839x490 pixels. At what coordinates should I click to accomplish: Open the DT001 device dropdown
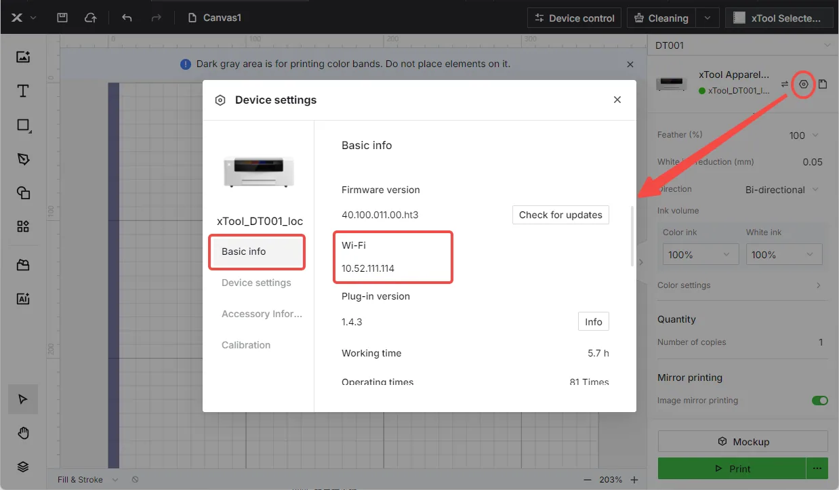(743, 45)
